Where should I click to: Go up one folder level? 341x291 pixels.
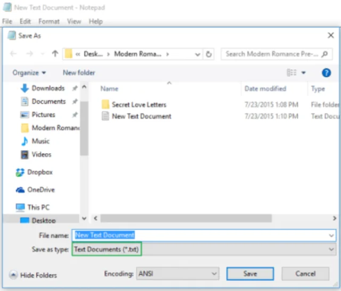click(x=55, y=53)
